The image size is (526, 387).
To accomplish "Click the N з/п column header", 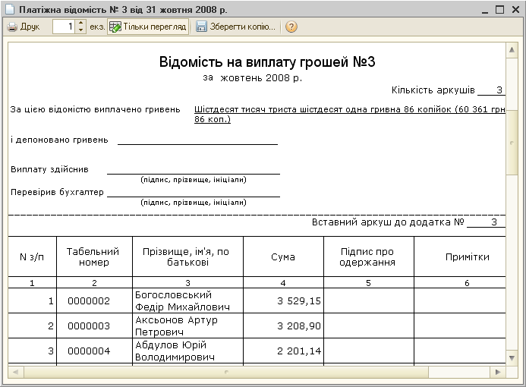I will 32,257.
